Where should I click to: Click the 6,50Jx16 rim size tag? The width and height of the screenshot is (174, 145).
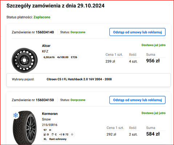coord(49,57)
